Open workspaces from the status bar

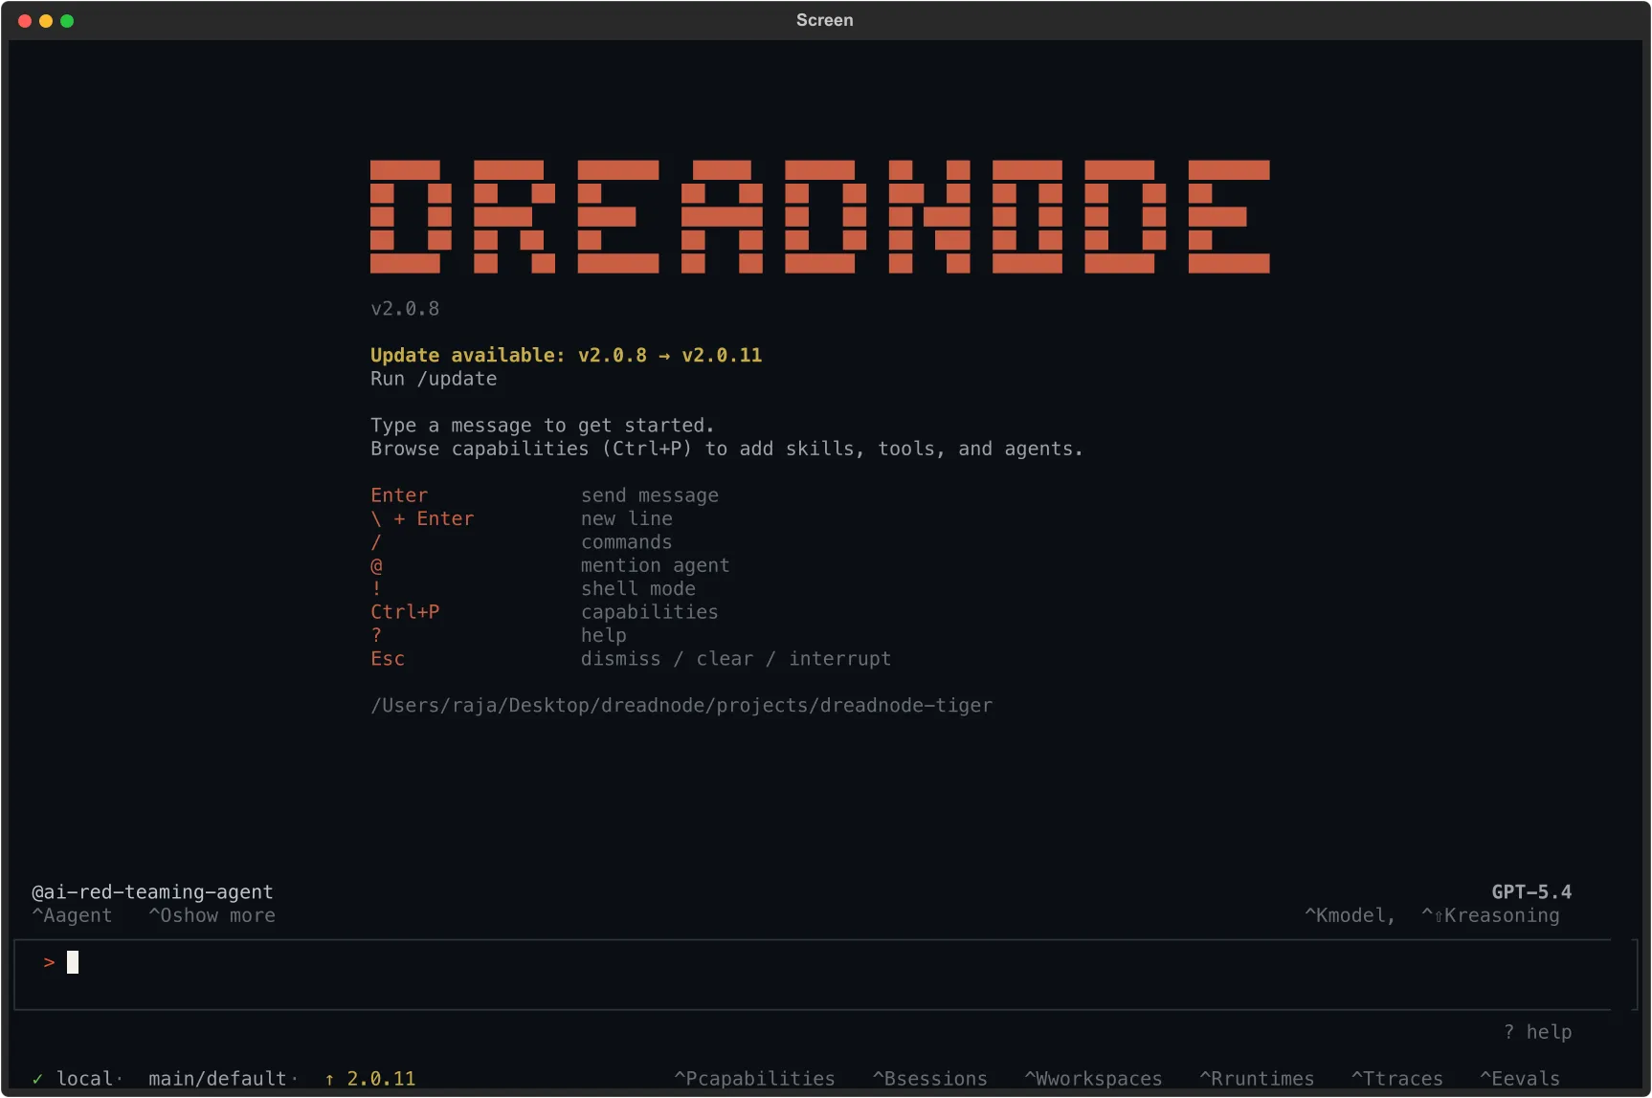[1093, 1078]
